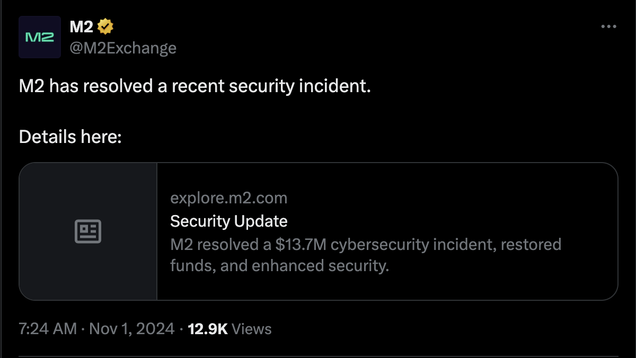
Task: Click the newspaper placeholder icon in link card
Action: tap(88, 232)
